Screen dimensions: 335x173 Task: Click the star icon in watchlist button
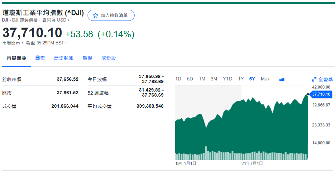click(x=95, y=15)
